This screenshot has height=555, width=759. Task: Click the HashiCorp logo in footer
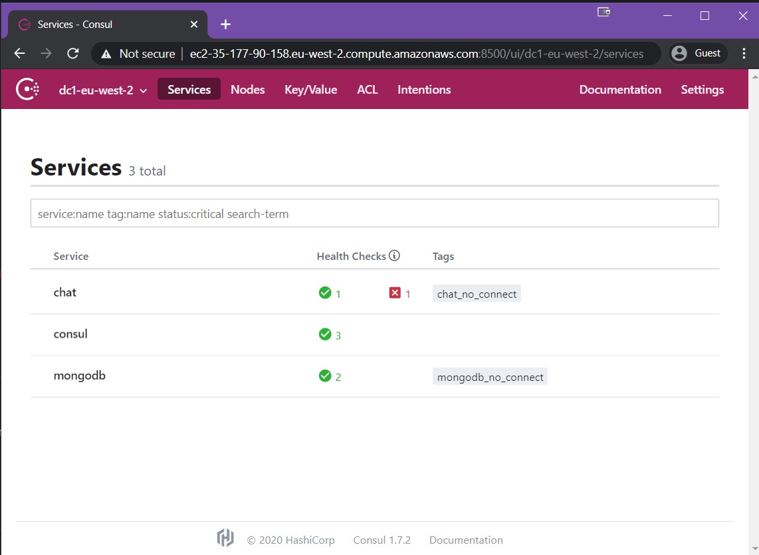pos(225,538)
